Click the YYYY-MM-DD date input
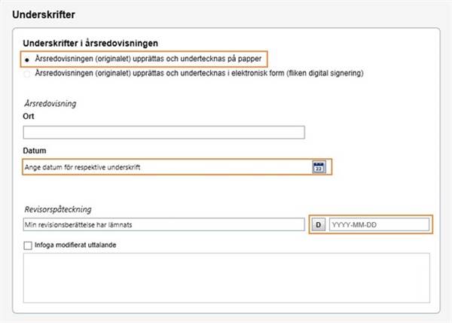452x323 pixels. (378, 224)
